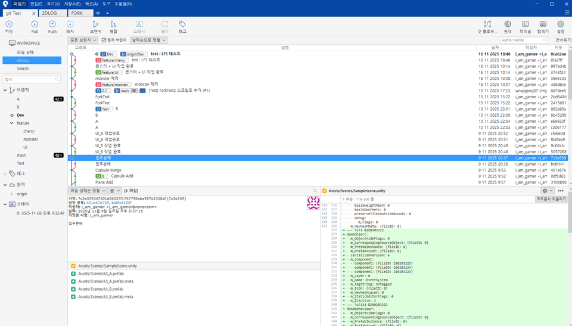Screen dimensions: 572x326
Task: Collapse the feature branch folder
Action: point(12,123)
